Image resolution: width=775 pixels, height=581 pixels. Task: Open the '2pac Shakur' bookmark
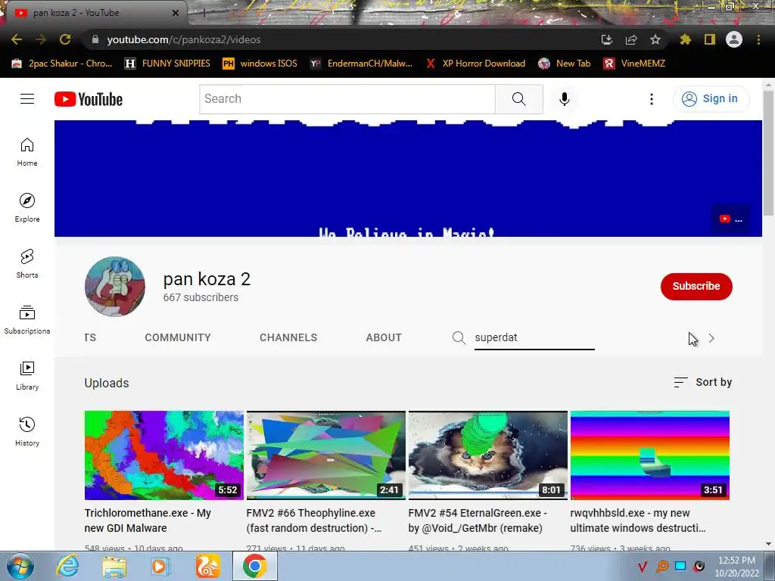click(62, 64)
